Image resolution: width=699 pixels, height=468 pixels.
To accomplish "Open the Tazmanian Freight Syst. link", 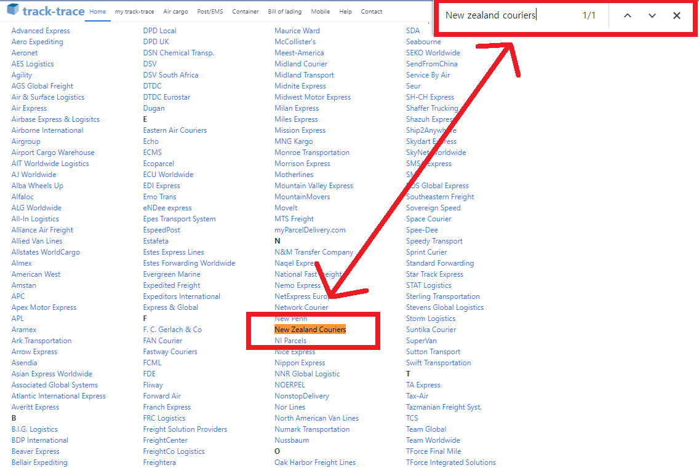I will (x=444, y=407).
